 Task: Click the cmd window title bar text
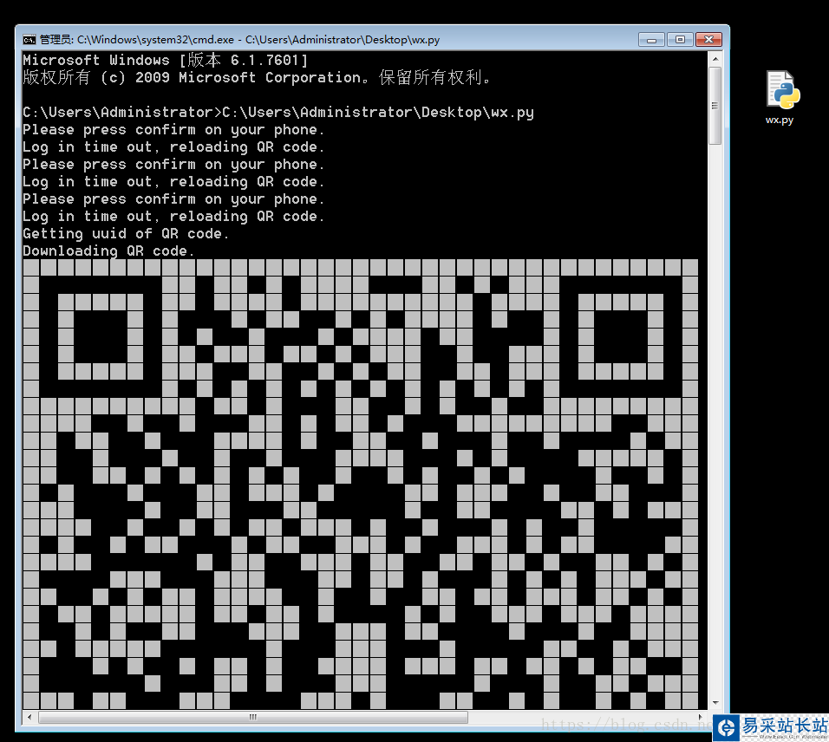click(240, 40)
